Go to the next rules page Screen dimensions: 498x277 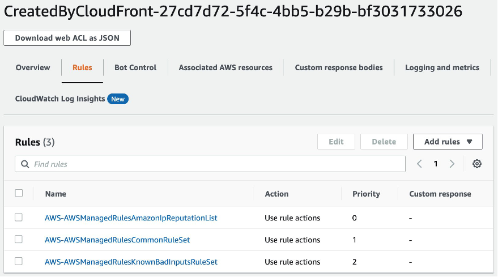pyautogui.click(x=452, y=164)
